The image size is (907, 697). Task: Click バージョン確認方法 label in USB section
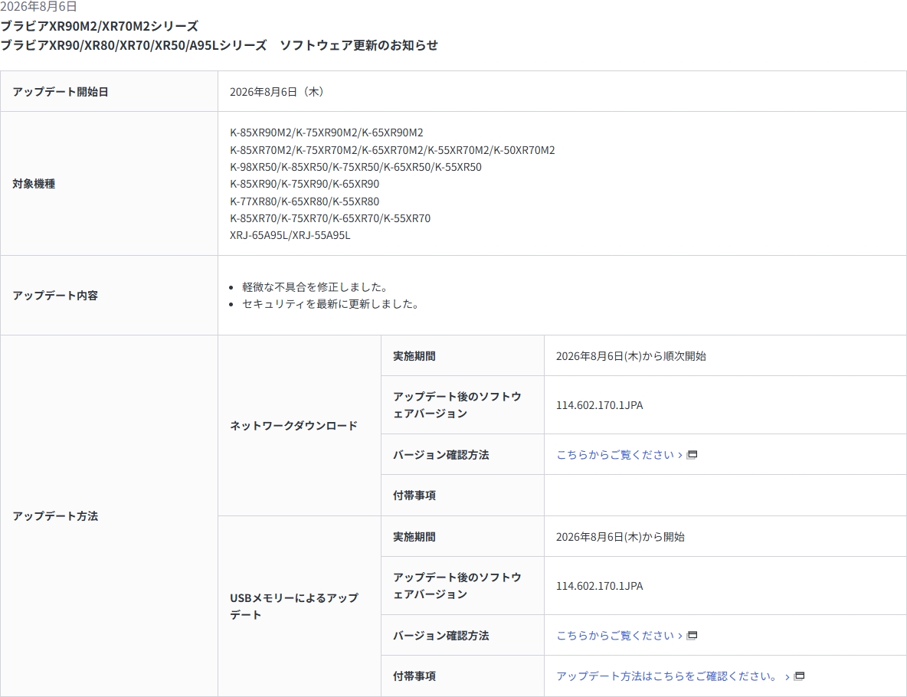440,635
